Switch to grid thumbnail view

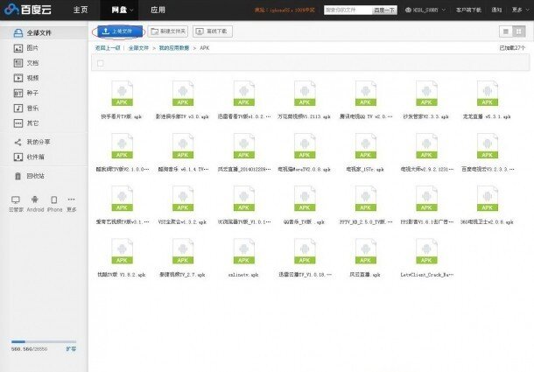(519, 32)
